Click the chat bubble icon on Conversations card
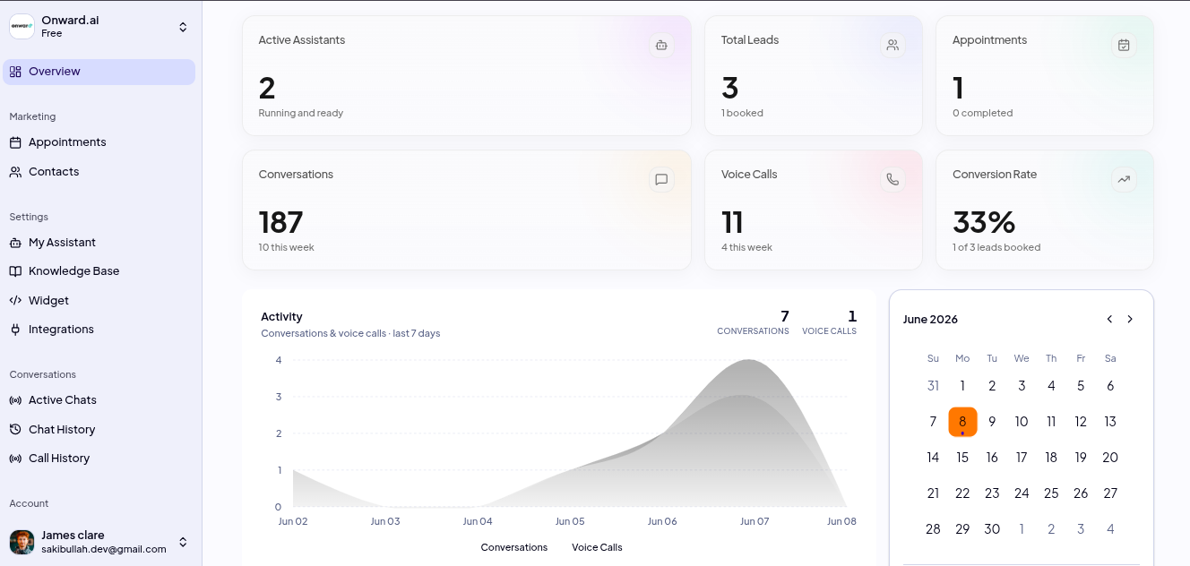The width and height of the screenshot is (1190, 566). point(661,179)
